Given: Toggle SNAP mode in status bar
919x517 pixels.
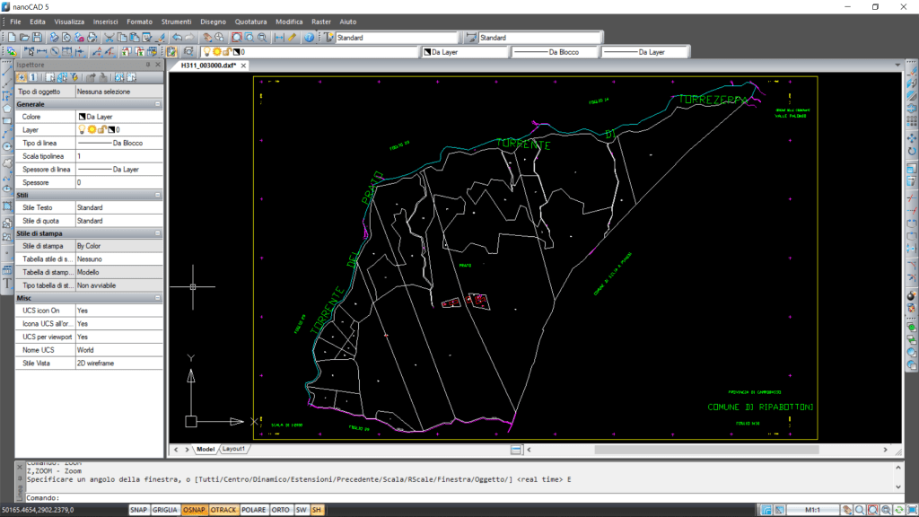Looking at the screenshot, I should (138, 510).
